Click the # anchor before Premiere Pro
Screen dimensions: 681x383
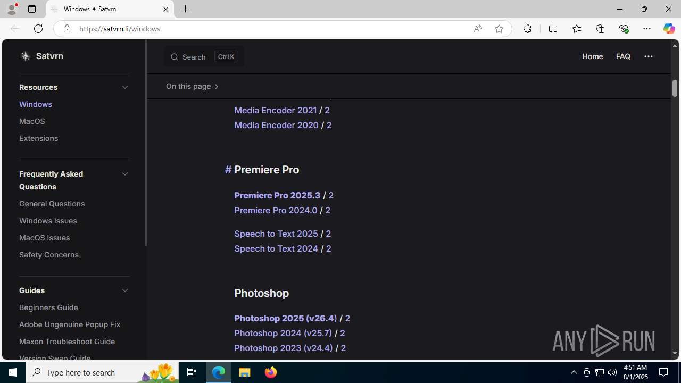(228, 170)
